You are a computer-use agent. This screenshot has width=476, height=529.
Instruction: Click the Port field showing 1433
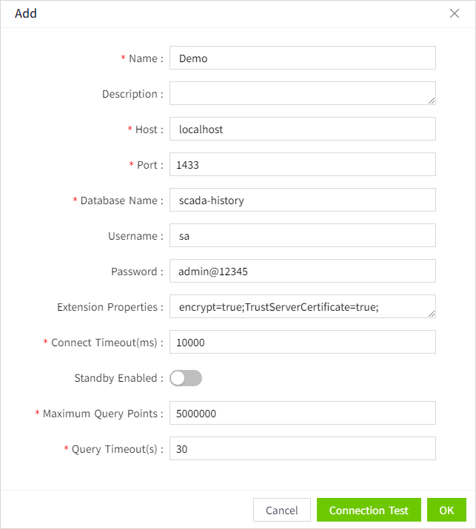point(302,165)
